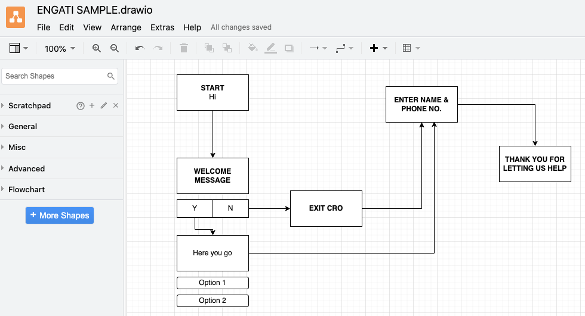This screenshot has height=316, width=585.
Task: Undo the last change
Action: (x=140, y=48)
